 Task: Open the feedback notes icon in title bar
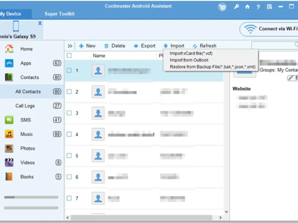pyautogui.click(x=269, y=7)
